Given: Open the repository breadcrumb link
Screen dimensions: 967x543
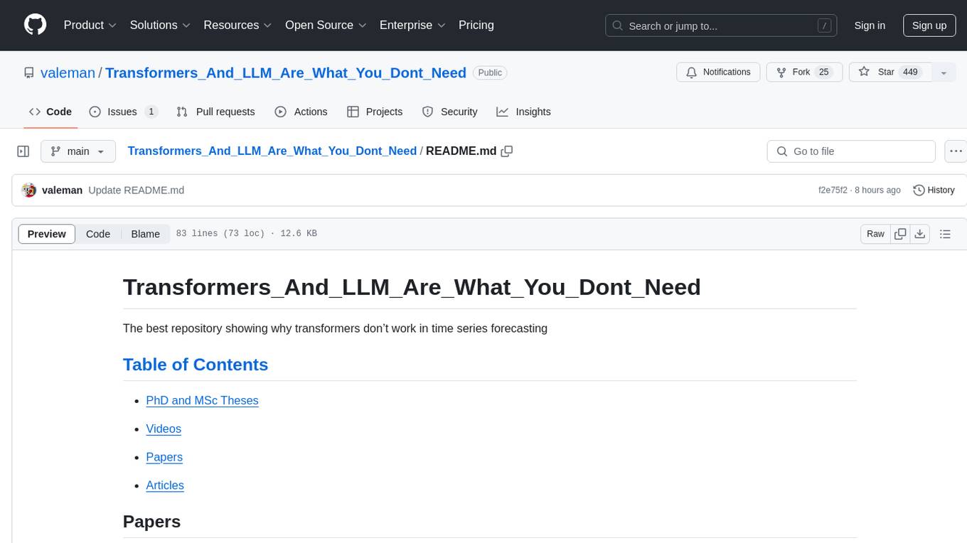Looking at the screenshot, I should point(272,151).
